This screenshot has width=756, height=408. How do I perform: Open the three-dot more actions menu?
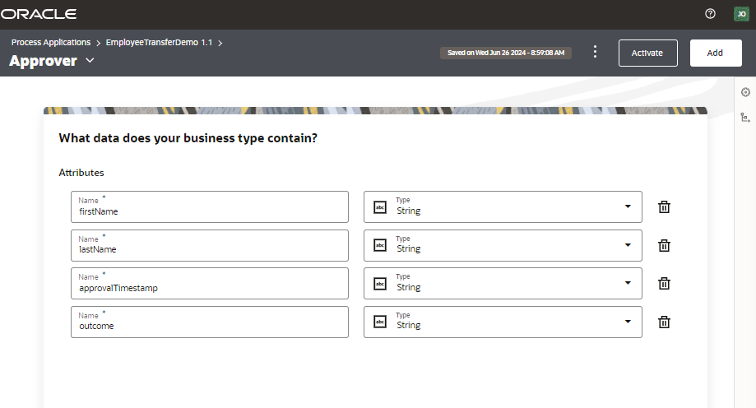(x=596, y=52)
